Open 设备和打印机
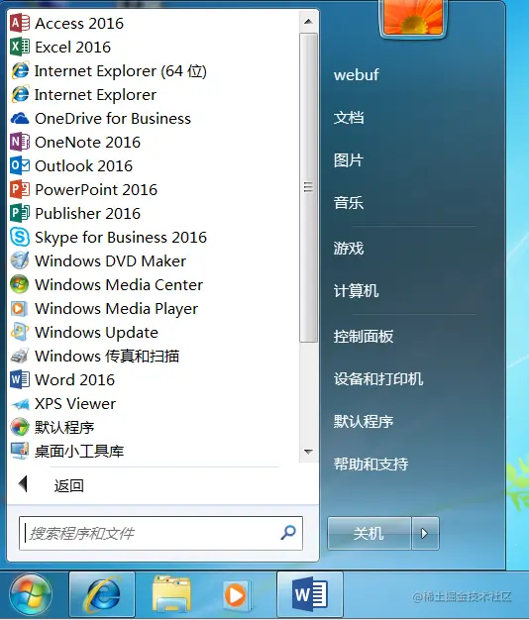The image size is (529, 620). (x=378, y=378)
